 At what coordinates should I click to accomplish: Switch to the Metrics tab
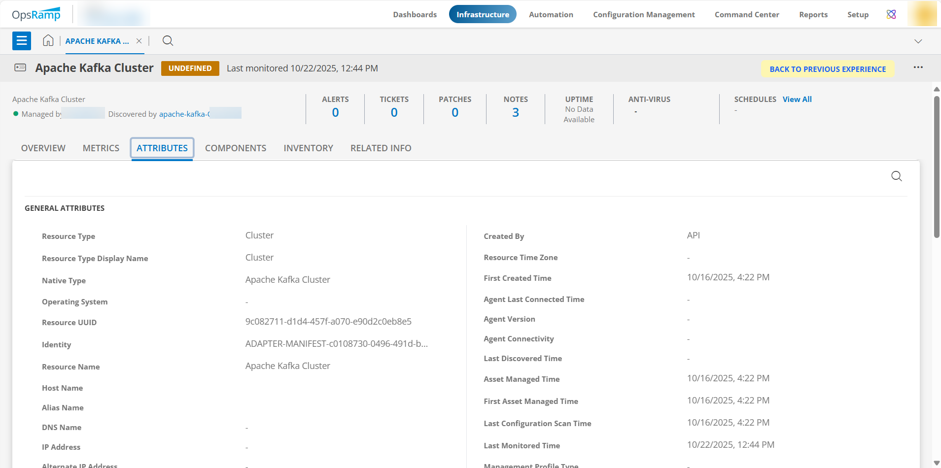pyautogui.click(x=101, y=148)
